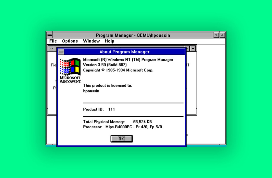Click the OK button in About dialog

click(x=122, y=139)
